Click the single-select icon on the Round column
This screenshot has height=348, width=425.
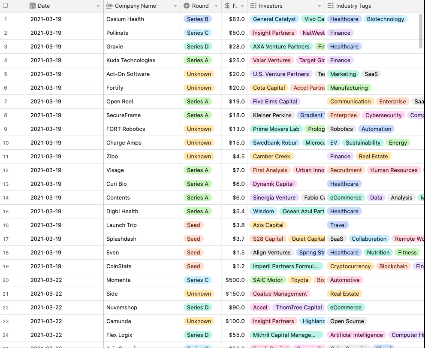[x=186, y=6]
